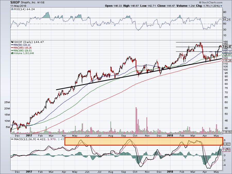Click the -4 MACD axis label
This screenshot has height=174, width=232.
[x=225, y=165]
